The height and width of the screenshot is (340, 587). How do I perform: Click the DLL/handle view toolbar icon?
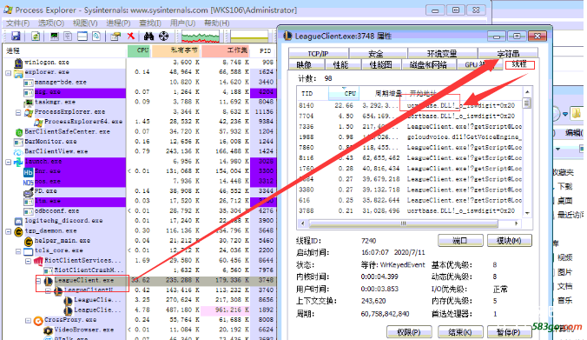(96, 36)
